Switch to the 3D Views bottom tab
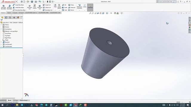Viewport: 191px width, 107px height. 16,100
